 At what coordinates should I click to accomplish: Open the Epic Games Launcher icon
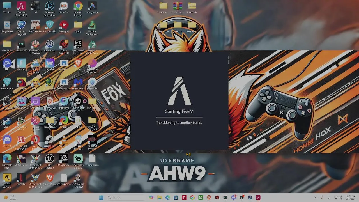(78, 47)
